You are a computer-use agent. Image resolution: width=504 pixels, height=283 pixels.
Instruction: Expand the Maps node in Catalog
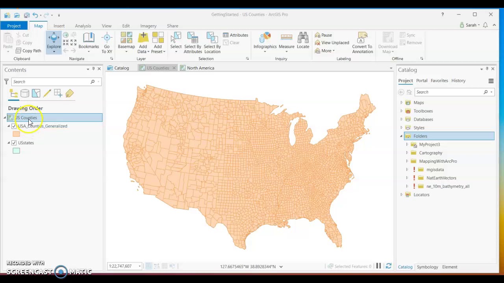(x=401, y=103)
